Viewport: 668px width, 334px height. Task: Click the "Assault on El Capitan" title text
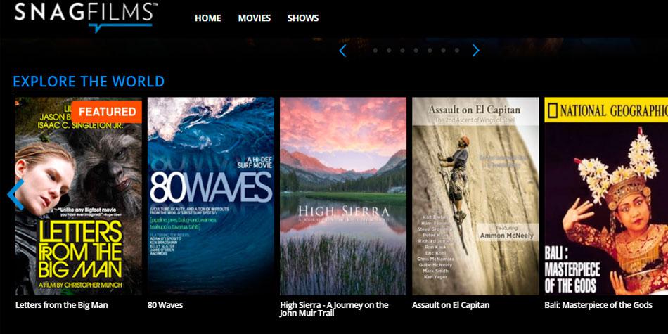pyautogui.click(x=450, y=305)
